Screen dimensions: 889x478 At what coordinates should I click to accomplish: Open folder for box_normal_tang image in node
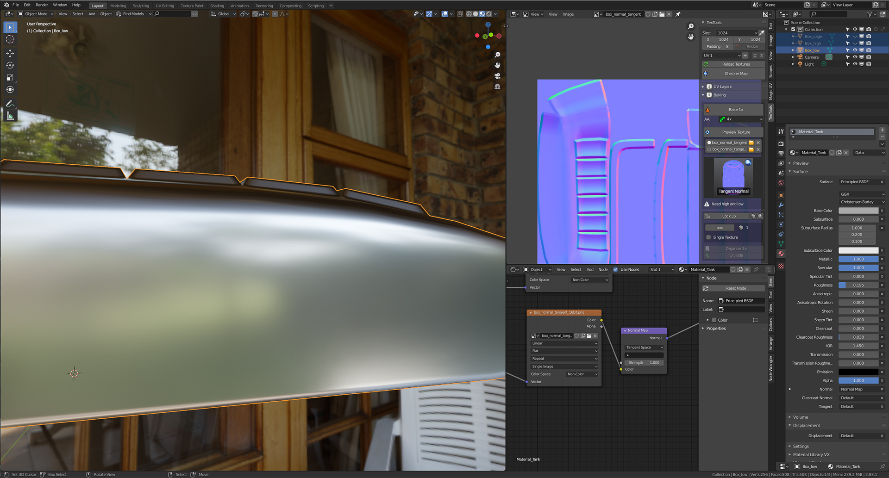tap(589, 336)
